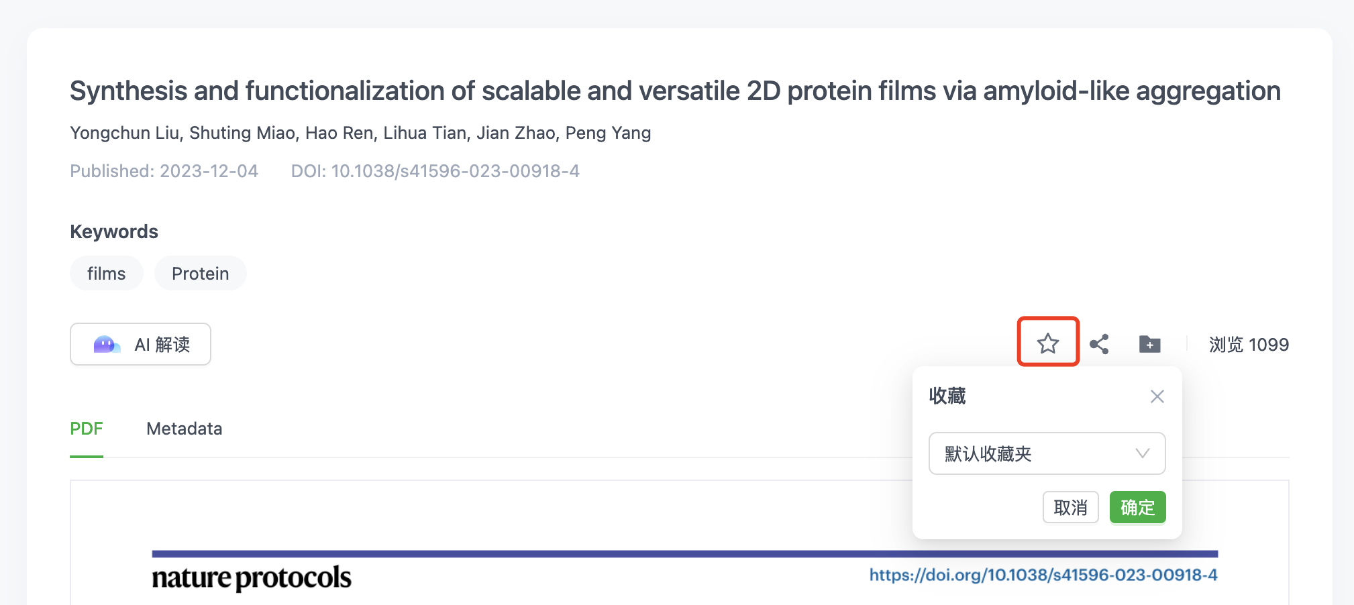Click the 浏览 1099 view count
Image resolution: width=1354 pixels, height=605 pixels.
click(1248, 345)
